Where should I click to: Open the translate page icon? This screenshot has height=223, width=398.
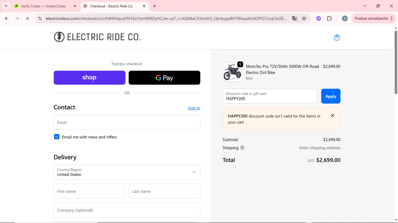pyautogui.click(x=295, y=19)
